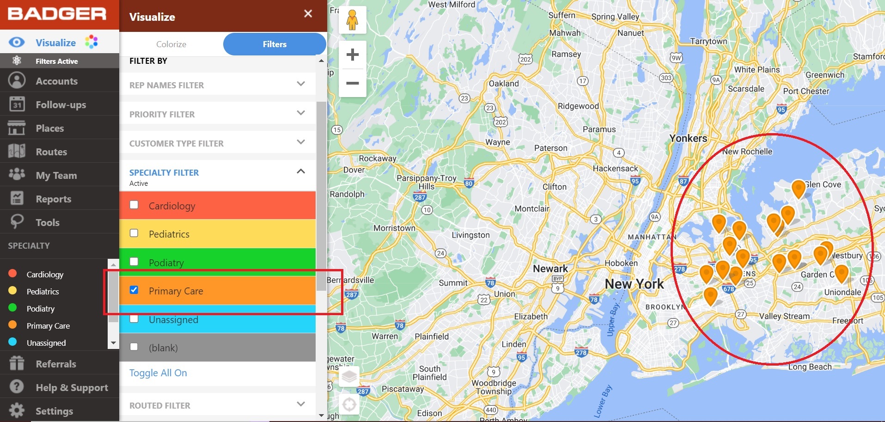Viewport: 885px width, 422px height.
Task: Open the Accounts menu item label
Action: point(57,81)
